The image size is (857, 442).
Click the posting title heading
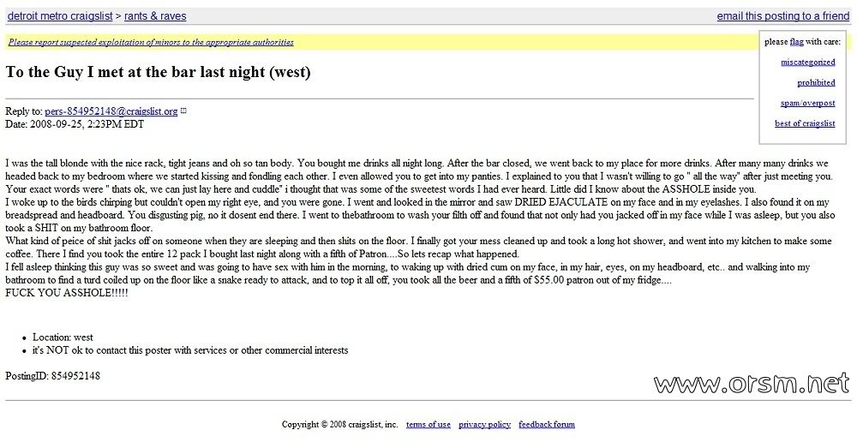click(159, 72)
